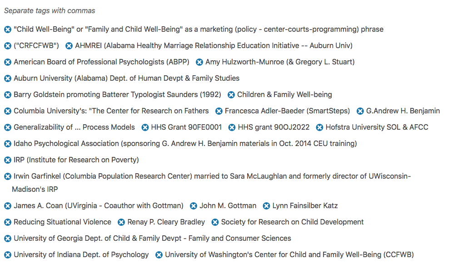Remove the Lynn Fainsilber Katz tag
The image size is (457, 268).
tap(267, 206)
